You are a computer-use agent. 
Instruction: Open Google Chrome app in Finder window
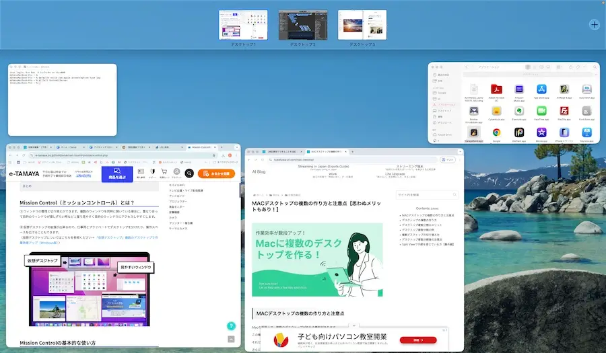496,132
